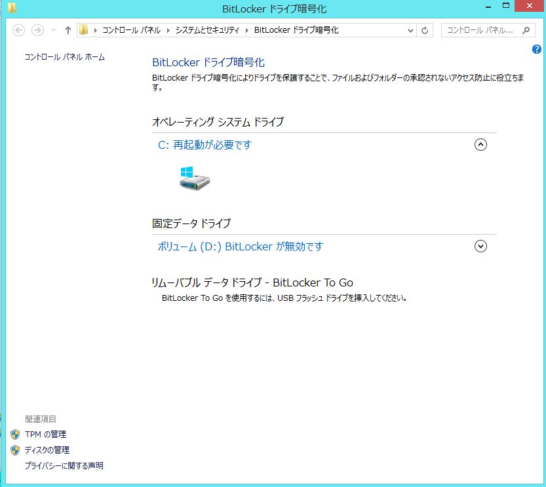
Task: Open TPM の管理 link
Action: click(46, 434)
